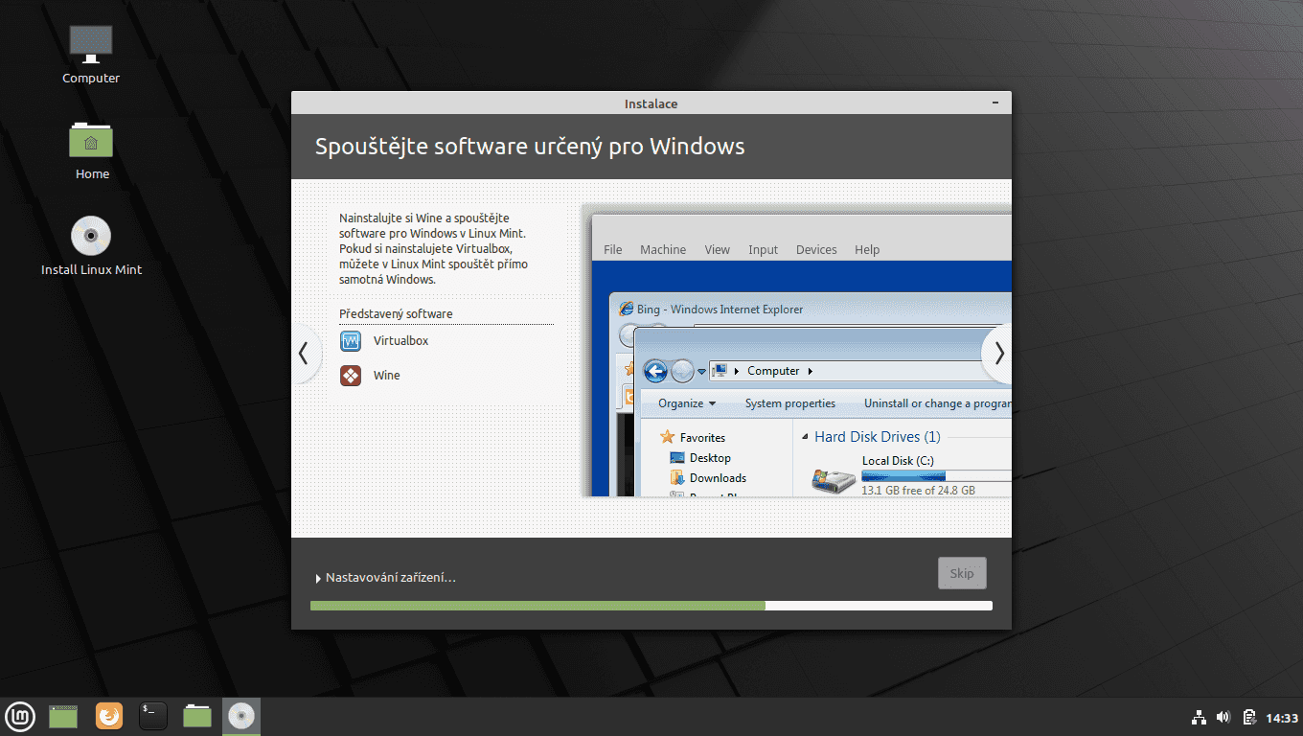Click the installation progress bar
Screen dimensions: 1303x736
pos(651,605)
